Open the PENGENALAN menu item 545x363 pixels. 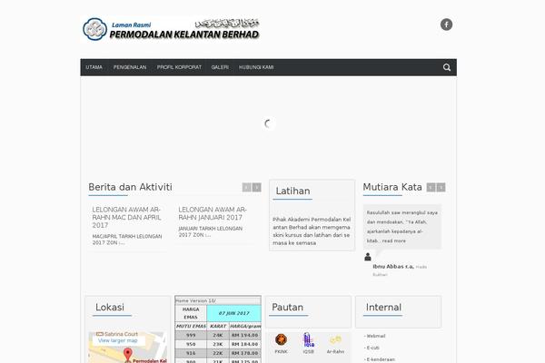(x=130, y=67)
